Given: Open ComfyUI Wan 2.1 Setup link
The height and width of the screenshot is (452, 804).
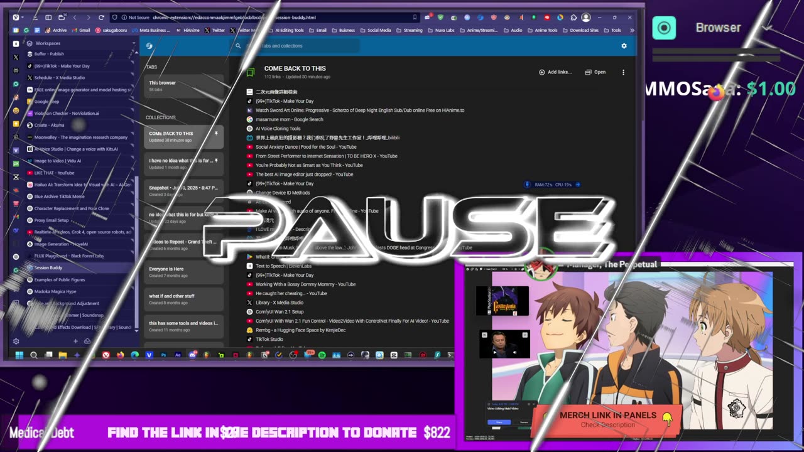Looking at the screenshot, I should tap(279, 312).
